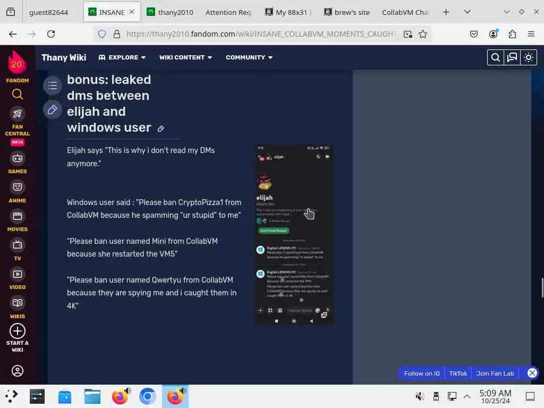Image resolution: width=544 pixels, height=408 pixels.
Task: Open the Fandom sidebar search icon
Action: (x=18, y=94)
